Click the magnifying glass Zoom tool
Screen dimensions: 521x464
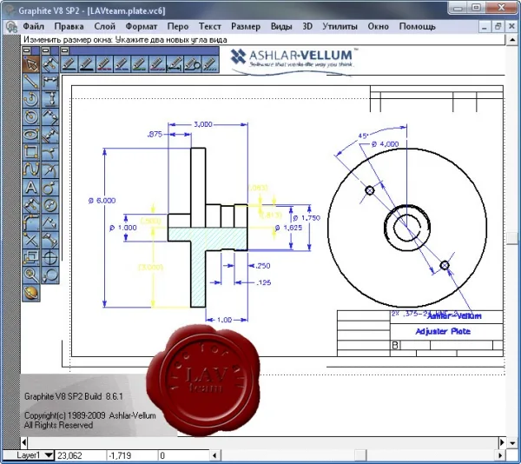coord(31,275)
